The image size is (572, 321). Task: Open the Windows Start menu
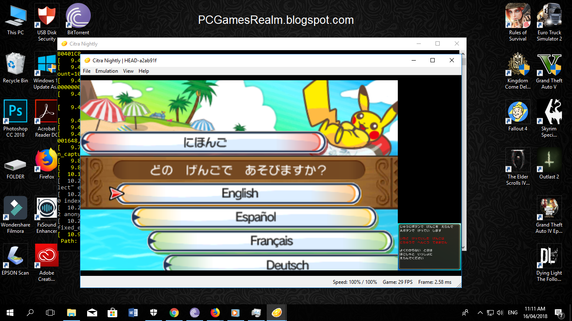coord(10,312)
